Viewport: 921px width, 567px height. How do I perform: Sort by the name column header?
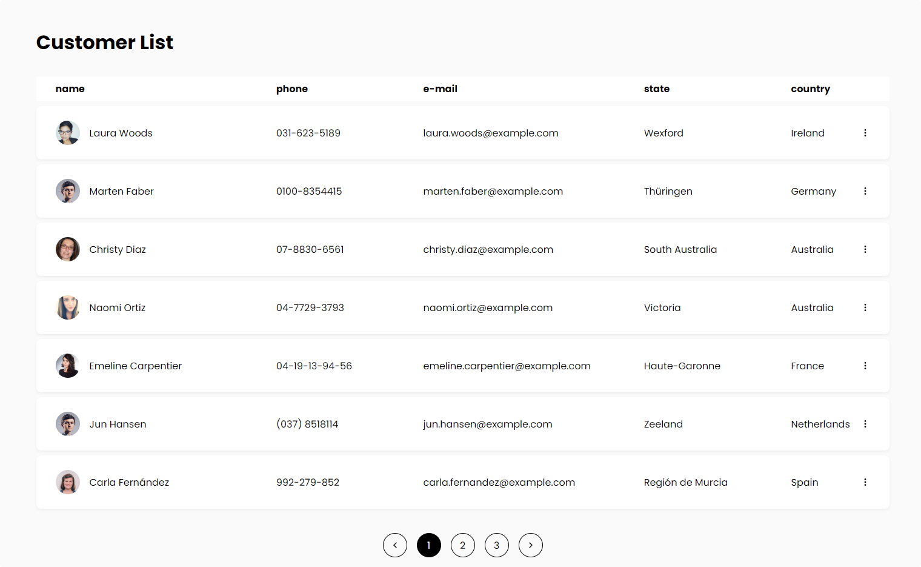(x=70, y=89)
